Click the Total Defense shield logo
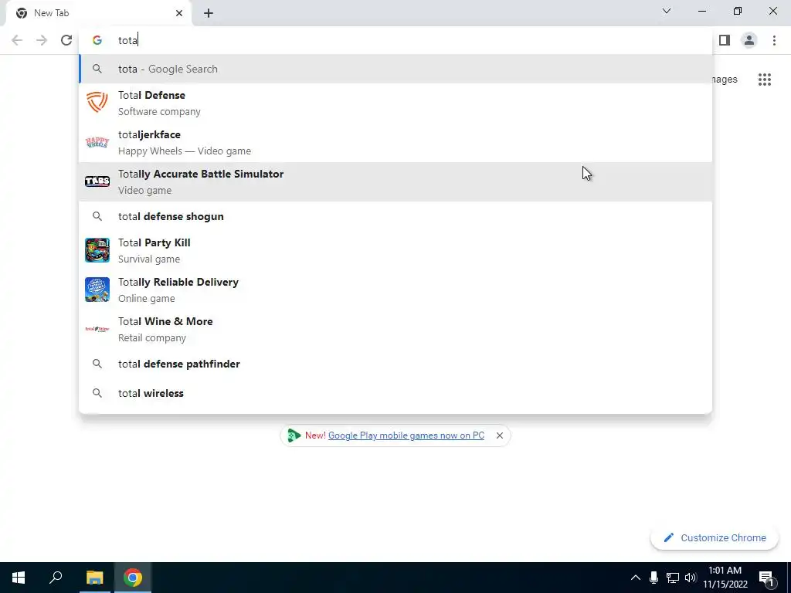Viewport: 791px width, 593px height. [x=97, y=103]
